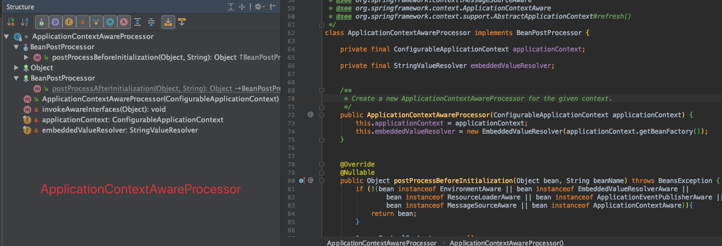Toggle Show Fields (f) button

69,22
